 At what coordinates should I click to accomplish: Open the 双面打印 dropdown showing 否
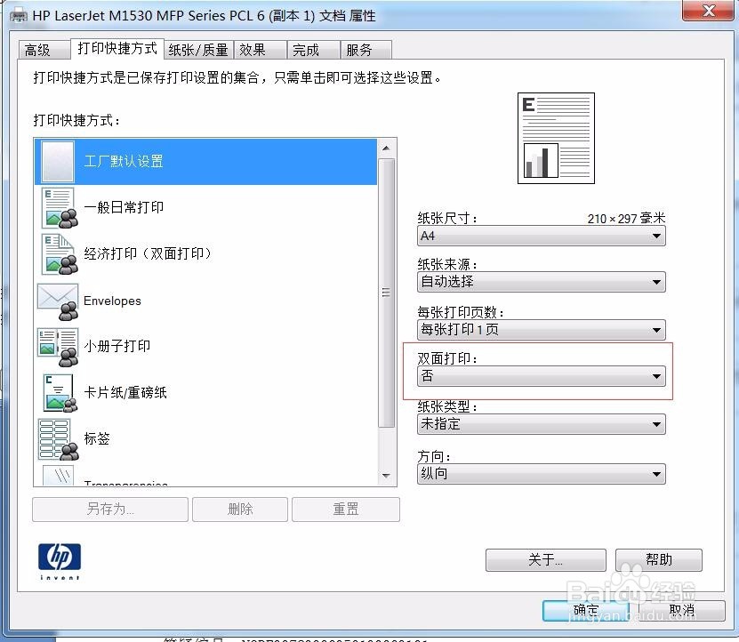point(541,376)
